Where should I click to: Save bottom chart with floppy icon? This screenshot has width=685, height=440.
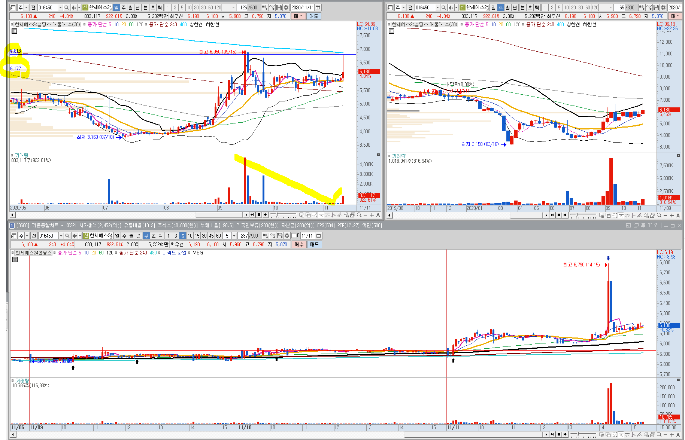coord(280,236)
